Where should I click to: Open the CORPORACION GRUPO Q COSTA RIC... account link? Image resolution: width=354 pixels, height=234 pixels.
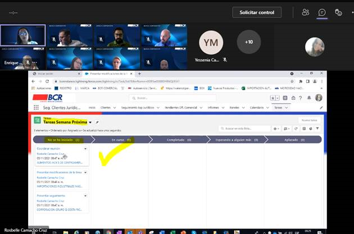tap(59, 210)
